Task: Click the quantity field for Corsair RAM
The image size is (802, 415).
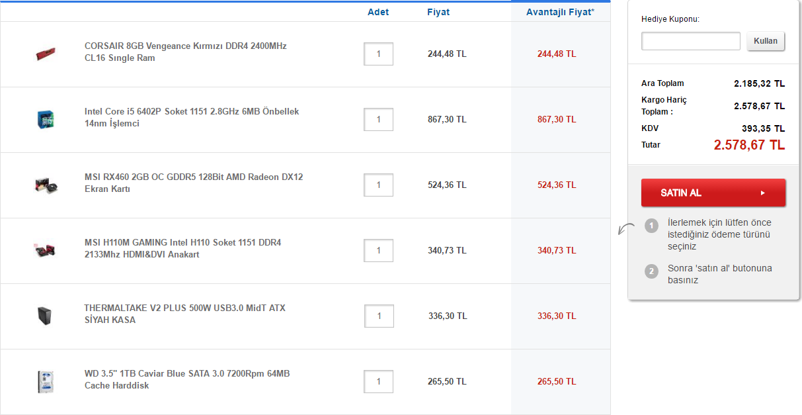Action: click(x=378, y=54)
